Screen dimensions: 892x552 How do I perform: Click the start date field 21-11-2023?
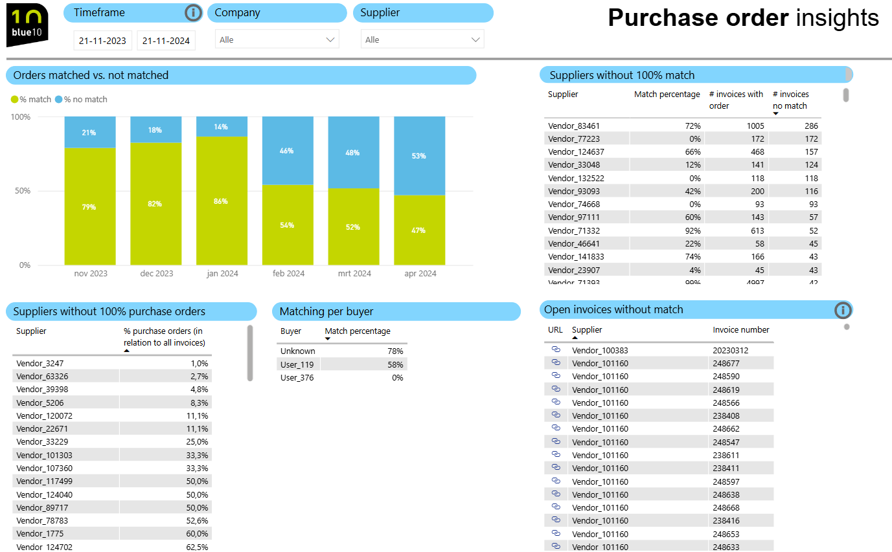(x=102, y=41)
